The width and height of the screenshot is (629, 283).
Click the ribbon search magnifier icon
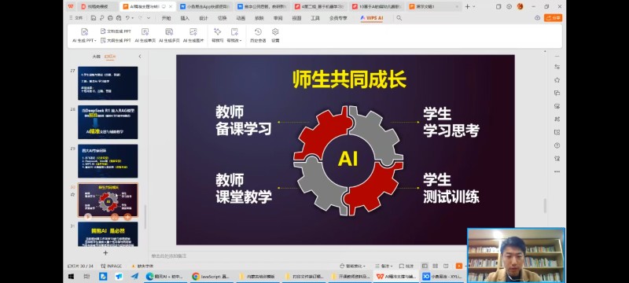click(x=399, y=18)
